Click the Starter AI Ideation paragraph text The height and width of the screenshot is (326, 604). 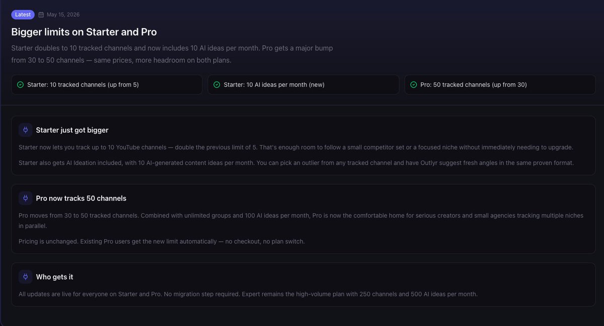point(296,163)
